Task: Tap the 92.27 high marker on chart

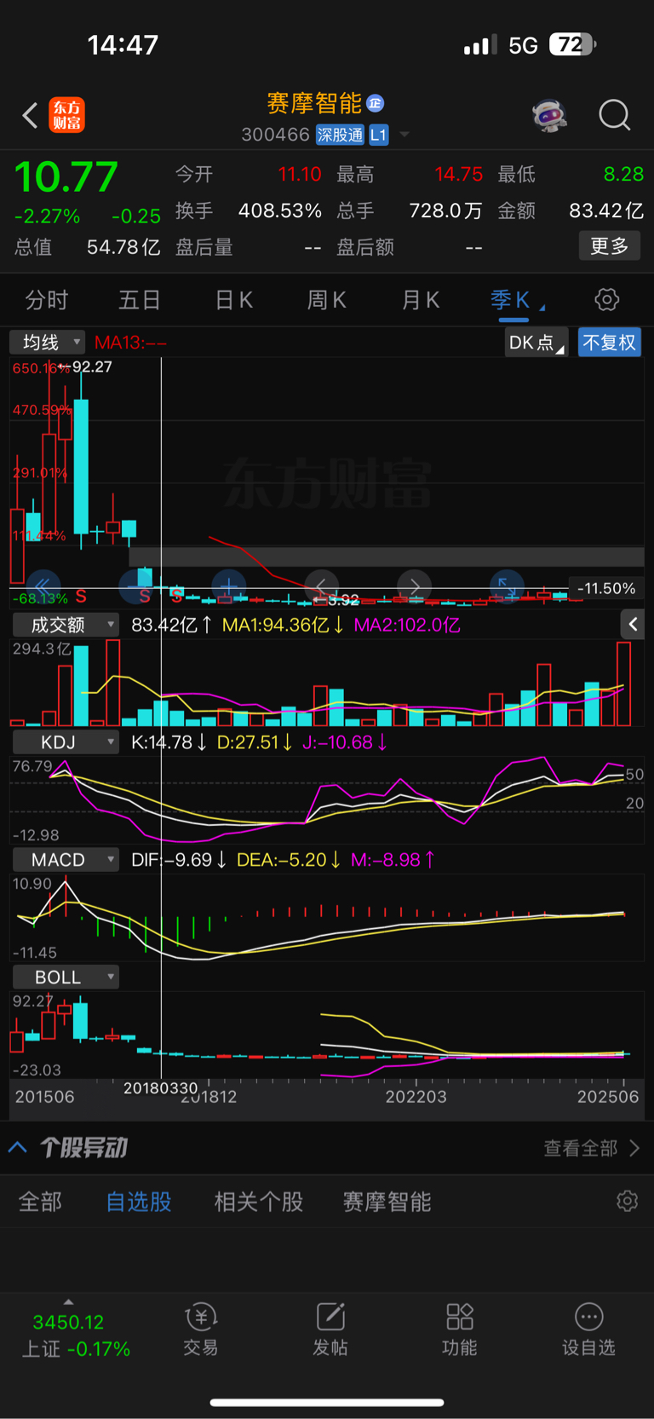Action: point(92,367)
